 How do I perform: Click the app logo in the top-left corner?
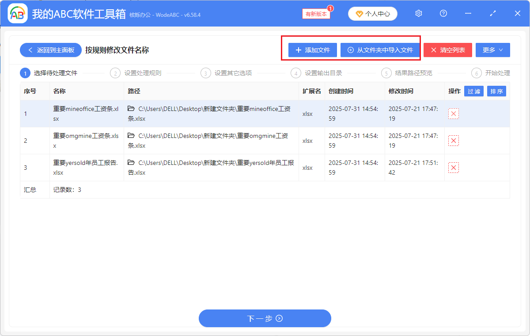[18, 13]
